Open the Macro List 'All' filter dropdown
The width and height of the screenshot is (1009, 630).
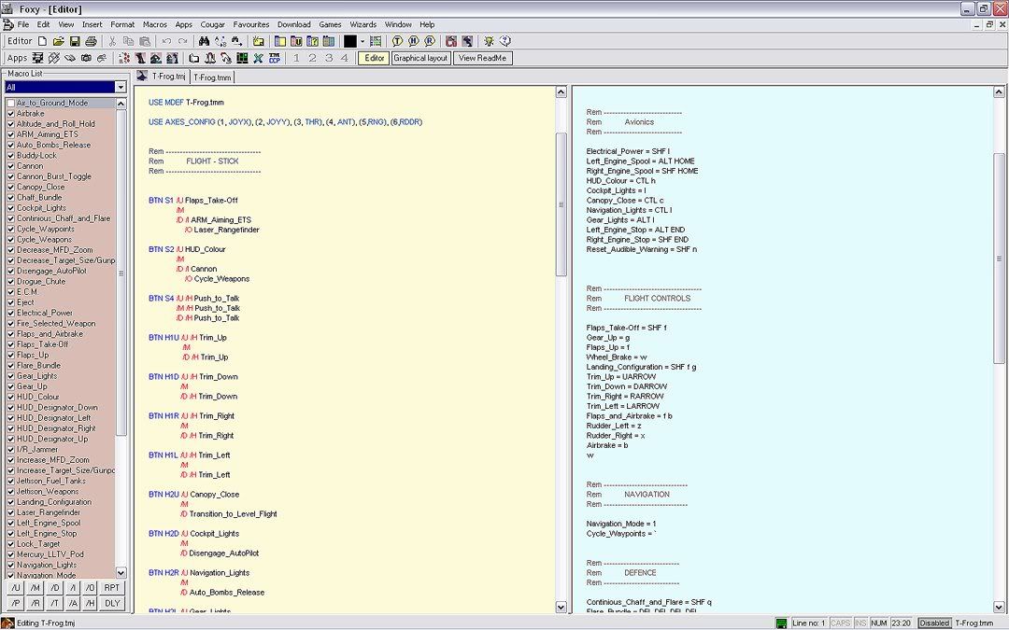click(x=120, y=87)
